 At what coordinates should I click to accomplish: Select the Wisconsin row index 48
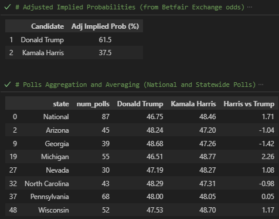pyautogui.click(x=13, y=210)
